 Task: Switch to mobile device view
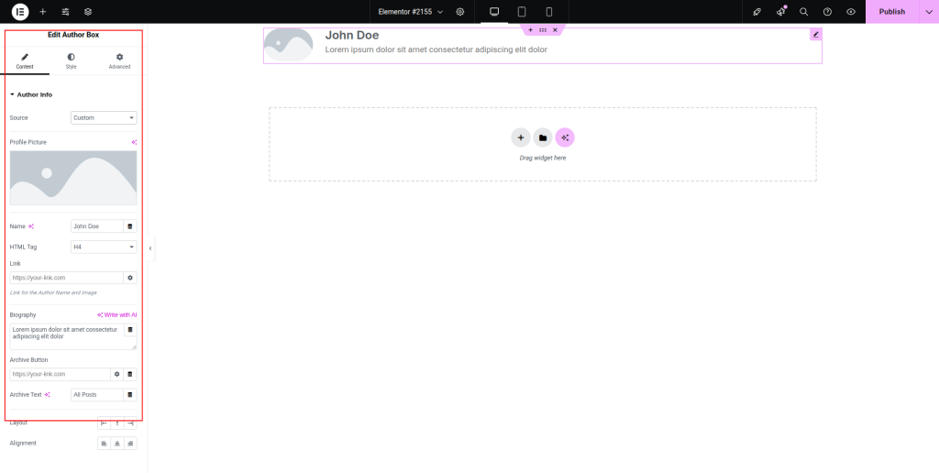[548, 11]
